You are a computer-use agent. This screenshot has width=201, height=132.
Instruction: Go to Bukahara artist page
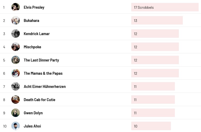pos(31,21)
